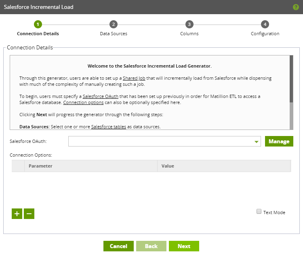The height and width of the screenshot is (255, 303).
Task: Click the welcome text scrollbar thumb
Action: point(291,79)
